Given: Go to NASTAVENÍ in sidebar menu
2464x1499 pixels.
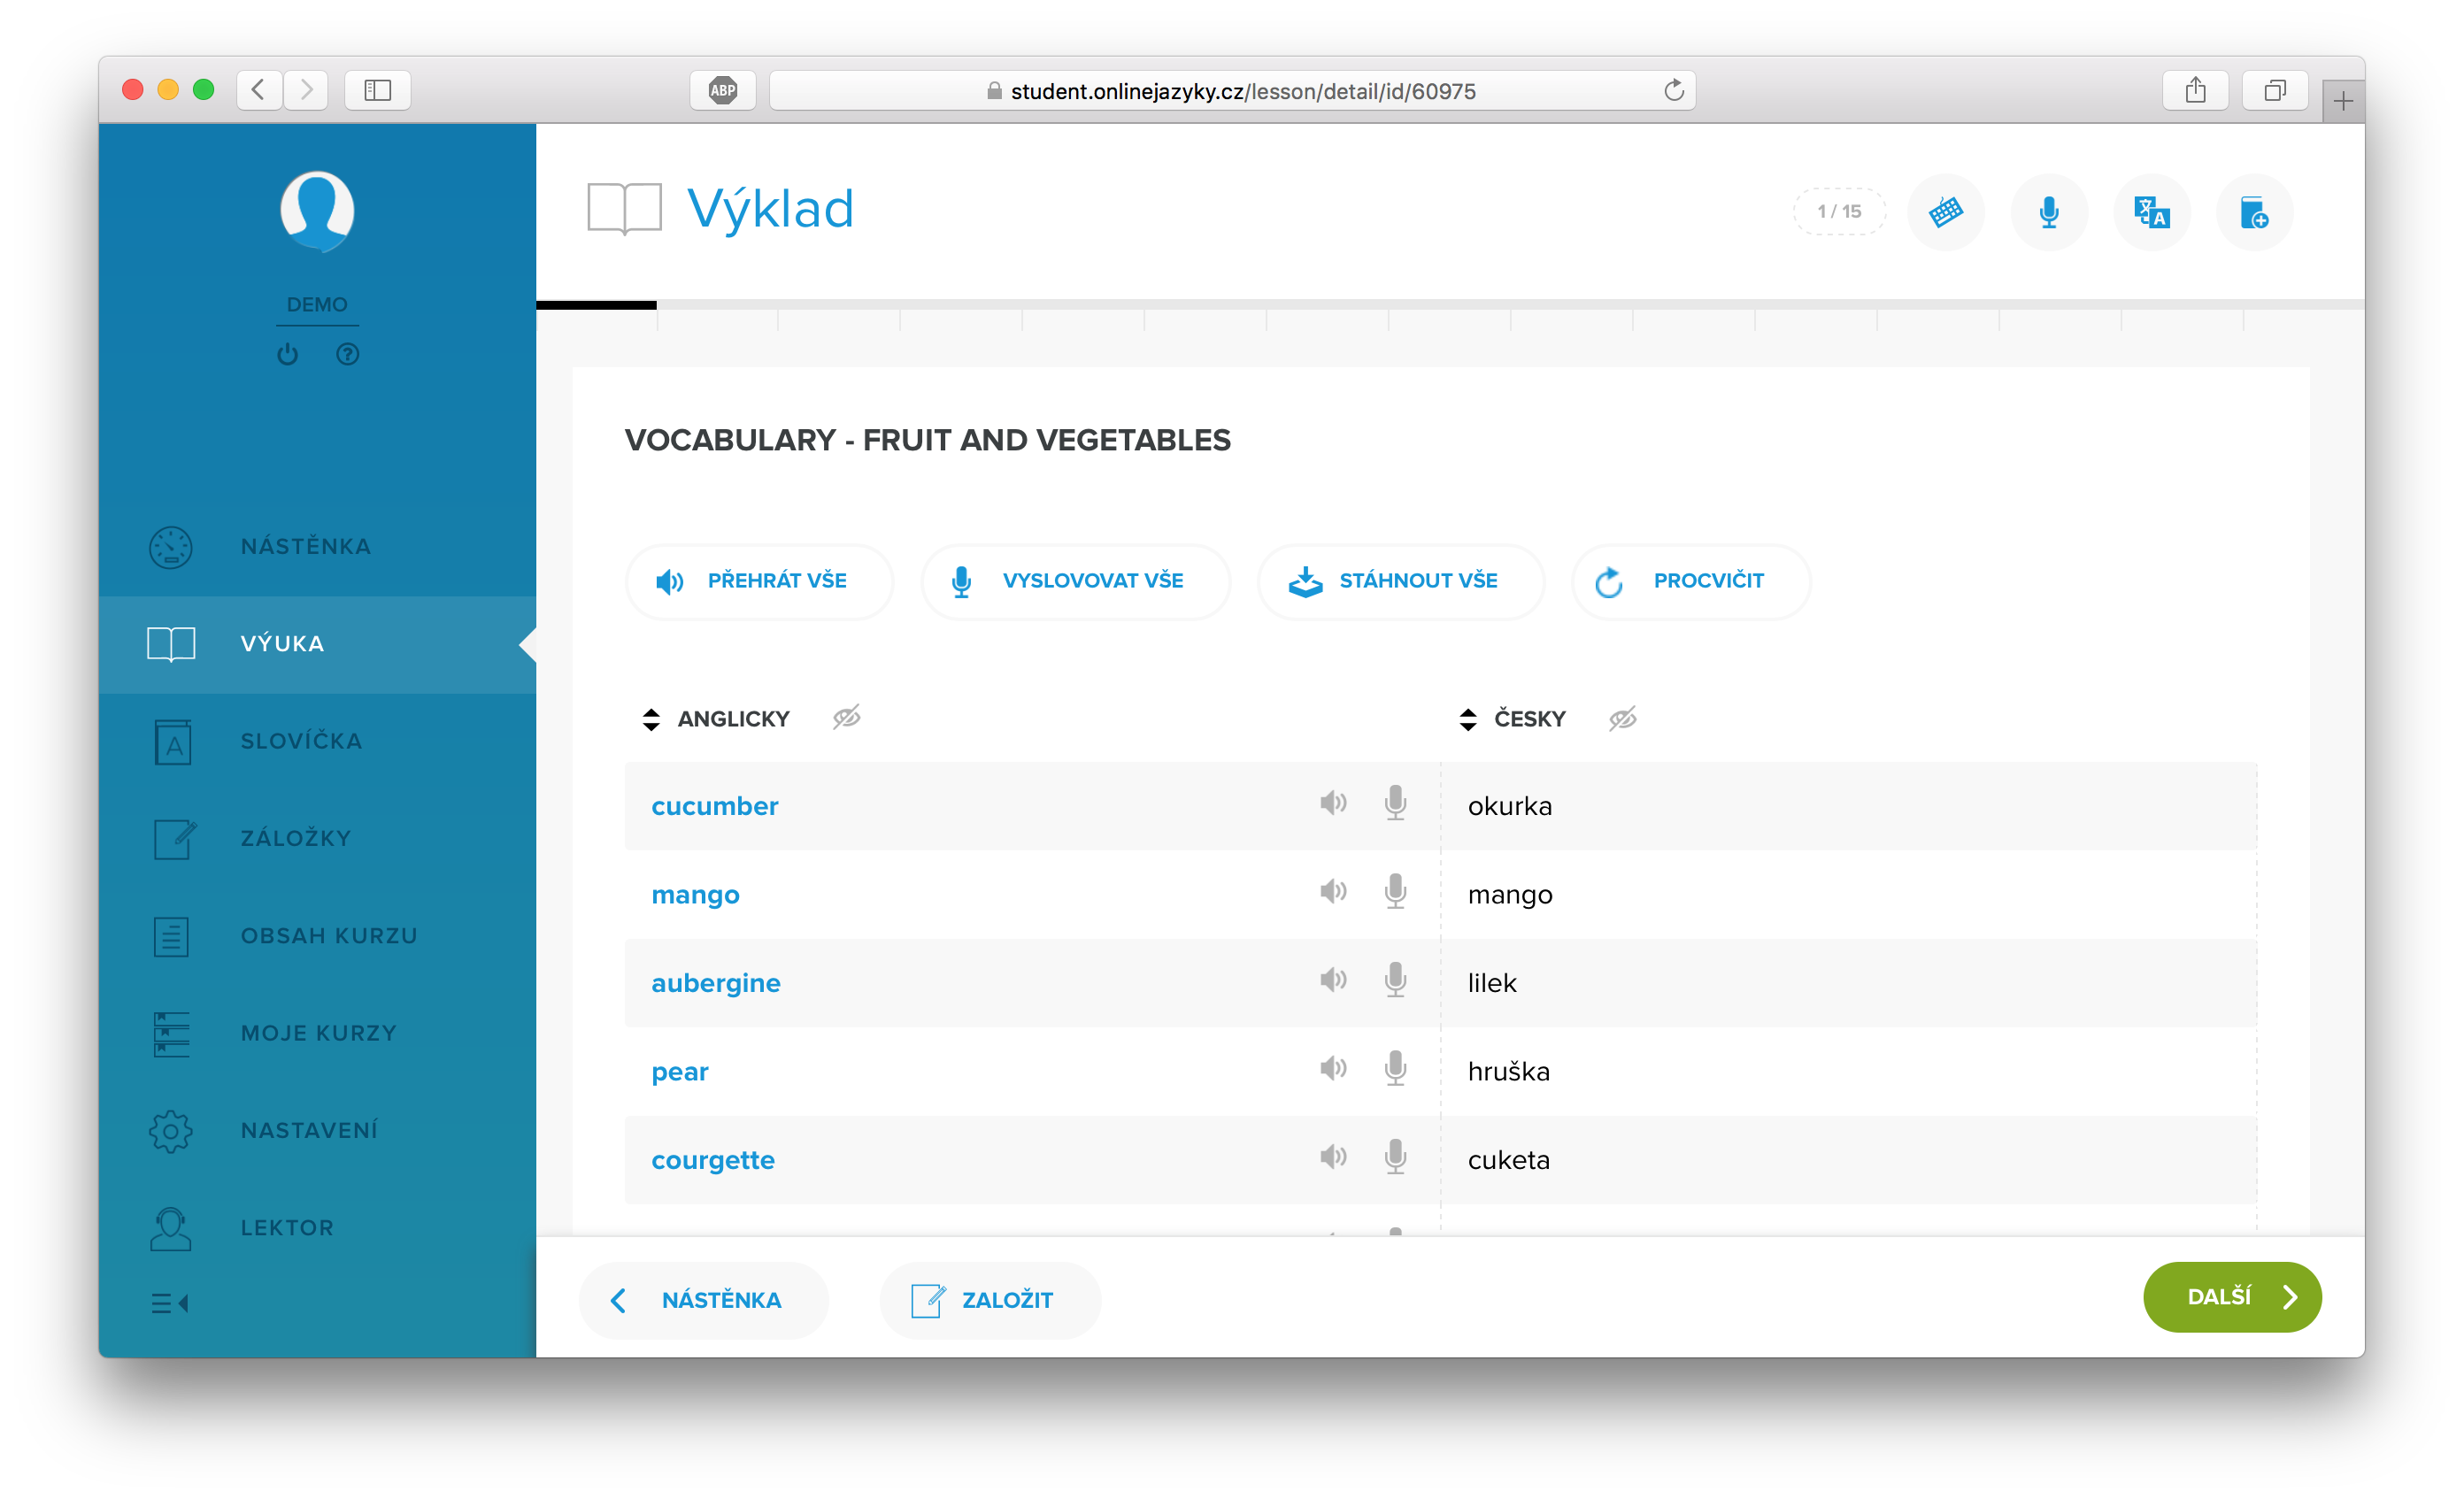Looking at the screenshot, I should pyautogui.click(x=308, y=1130).
